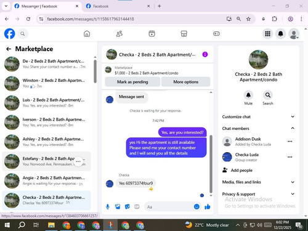
Task: Open the Facebook search magnifier icon
Action: coord(23,34)
